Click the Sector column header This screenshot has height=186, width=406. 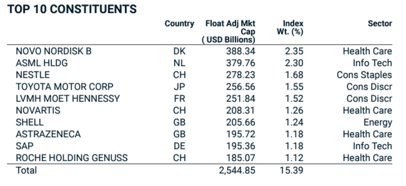(380, 23)
